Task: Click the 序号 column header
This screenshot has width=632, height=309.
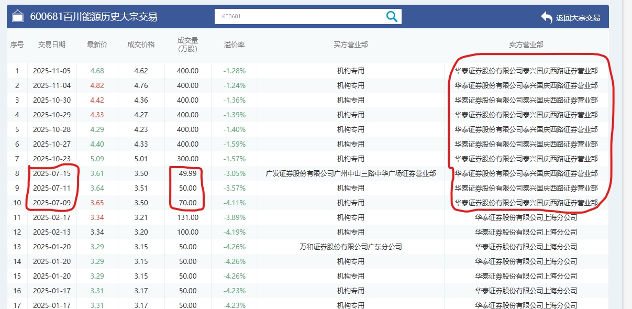Action: point(17,45)
